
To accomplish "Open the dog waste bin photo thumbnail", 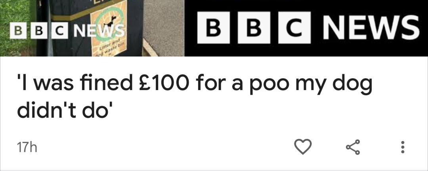I will point(92,28).
